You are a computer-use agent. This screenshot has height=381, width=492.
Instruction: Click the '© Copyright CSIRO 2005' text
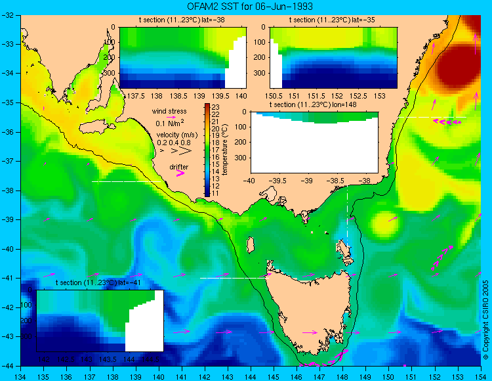coord(485,320)
